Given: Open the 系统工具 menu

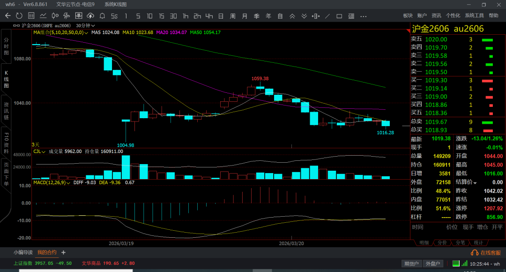Looking at the screenshot, I should coord(474,15).
